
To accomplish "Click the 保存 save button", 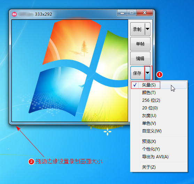I will coord(137,73).
